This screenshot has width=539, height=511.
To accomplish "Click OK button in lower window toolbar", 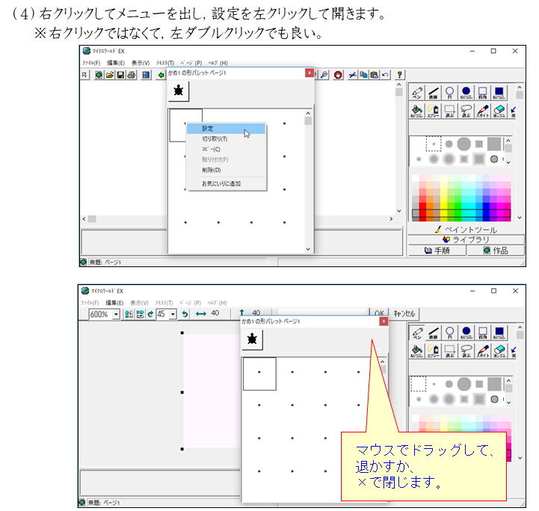I will 379,313.
